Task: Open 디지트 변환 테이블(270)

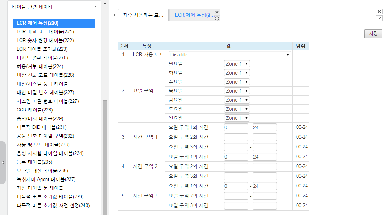Action: 42,58
